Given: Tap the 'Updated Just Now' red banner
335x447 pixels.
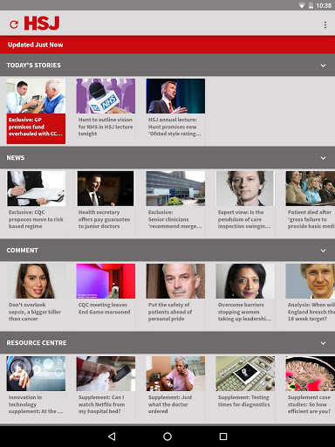Looking at the screenshot, I should (167, 45).
